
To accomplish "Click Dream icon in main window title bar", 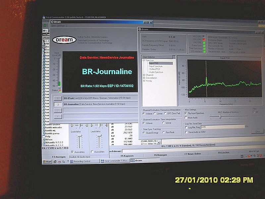I will [52, 22].
